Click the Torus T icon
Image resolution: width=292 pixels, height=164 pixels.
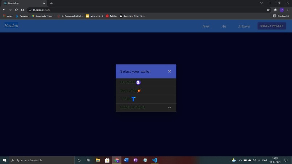[133, 99]
